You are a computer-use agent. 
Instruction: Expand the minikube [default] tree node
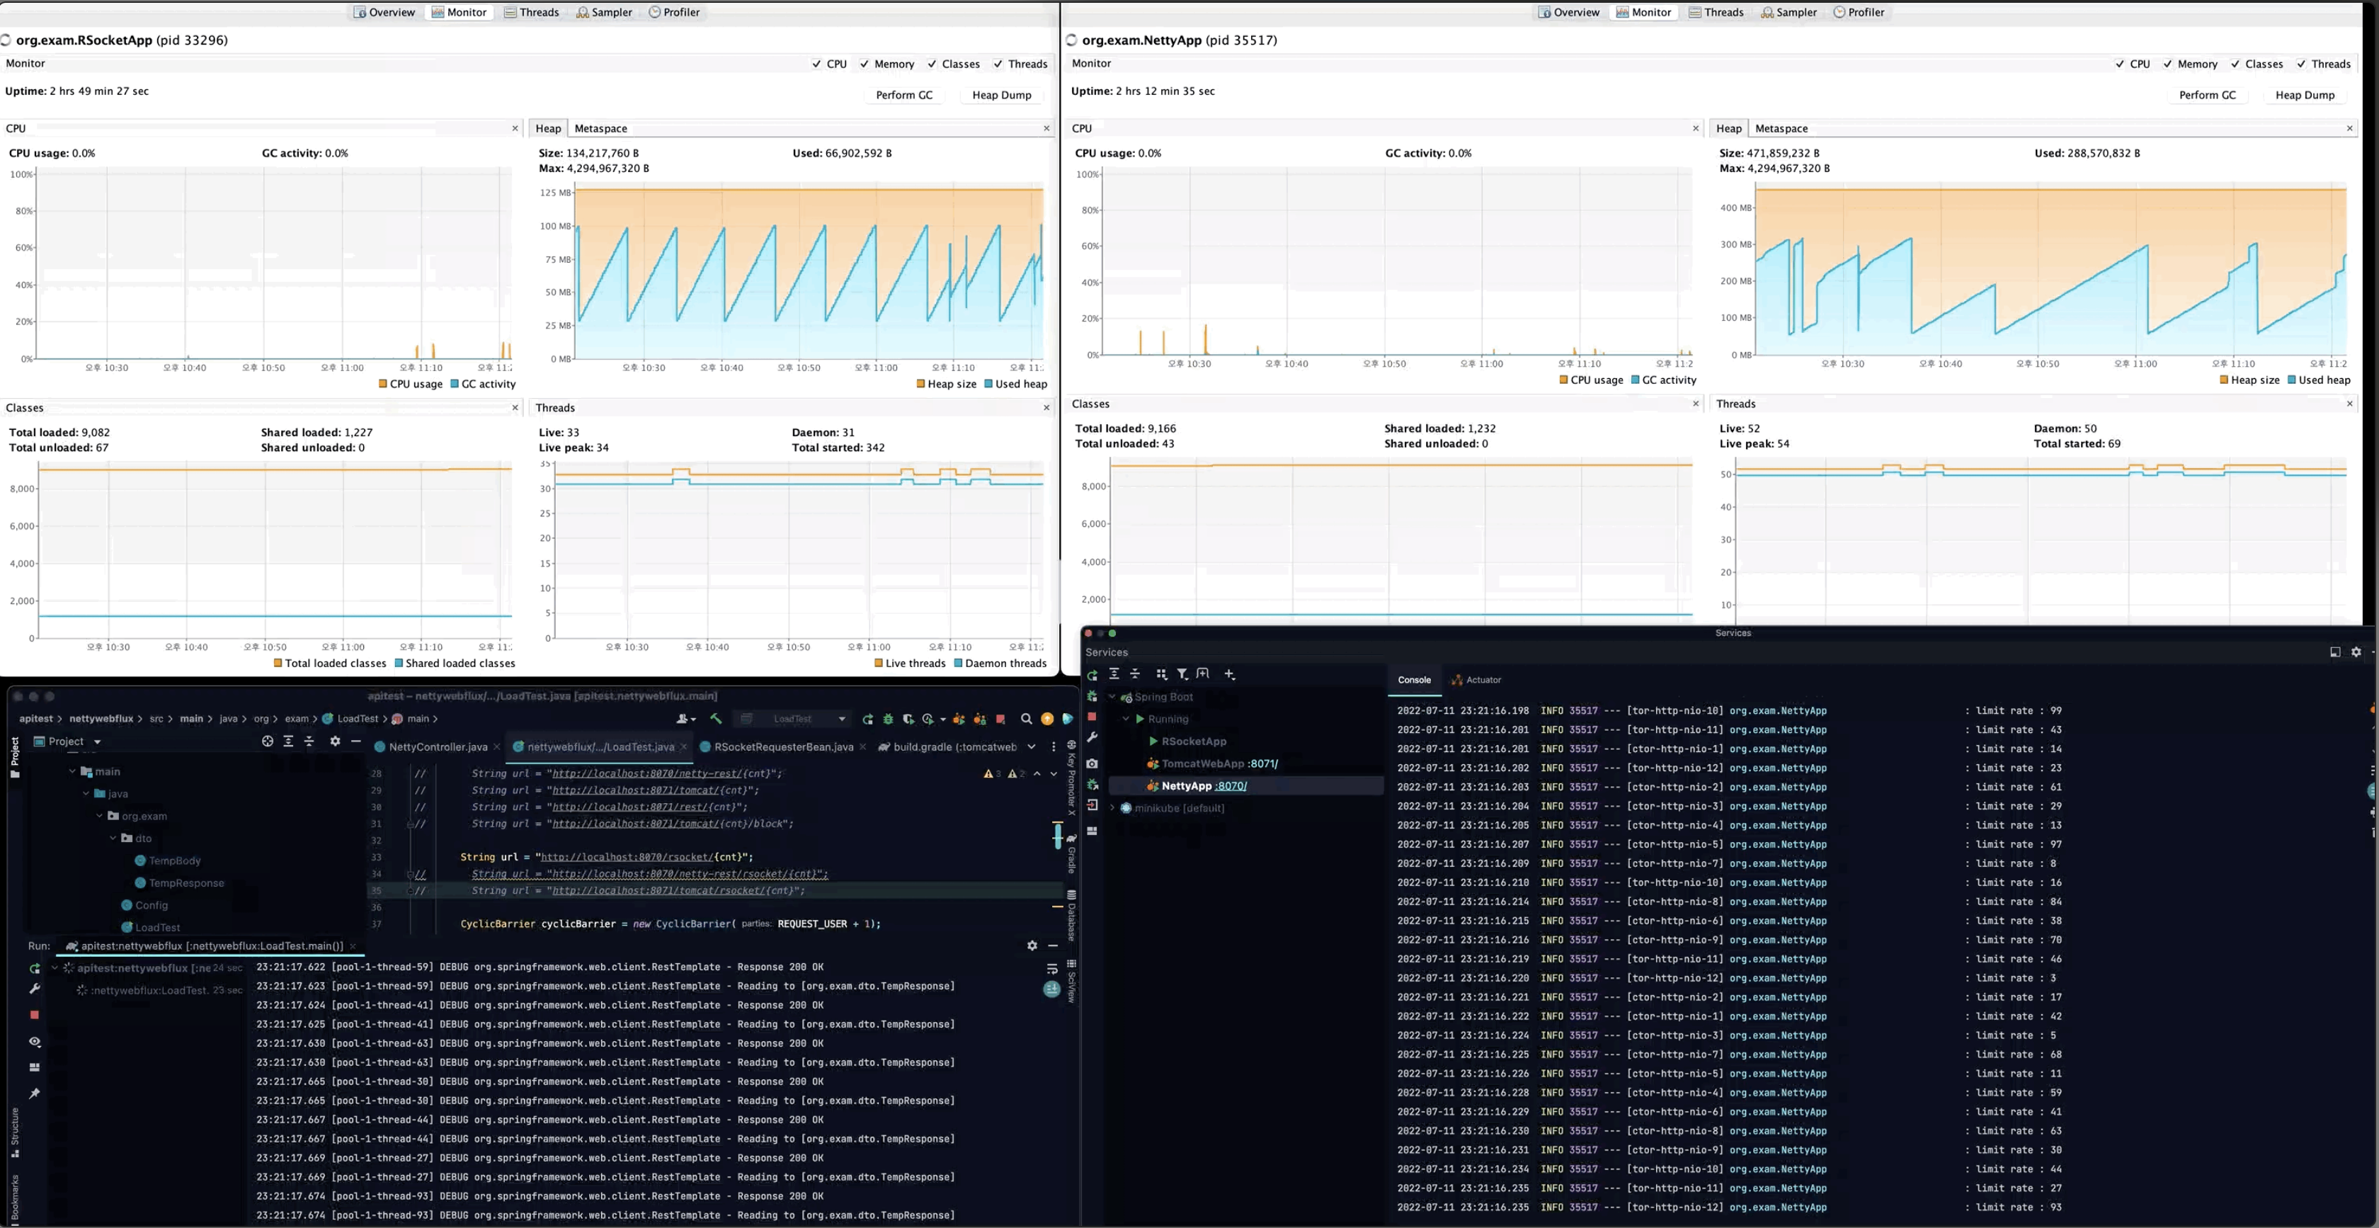point(1113,807)
